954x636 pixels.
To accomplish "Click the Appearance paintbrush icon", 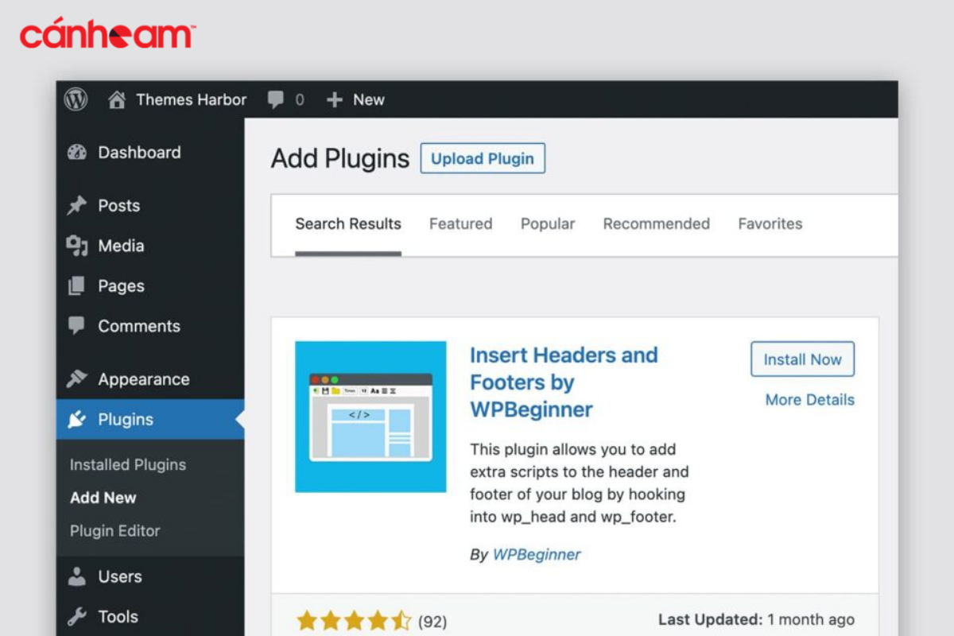I will [76, 380].
